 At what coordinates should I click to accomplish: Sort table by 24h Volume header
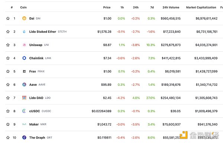tap(171, 7)
